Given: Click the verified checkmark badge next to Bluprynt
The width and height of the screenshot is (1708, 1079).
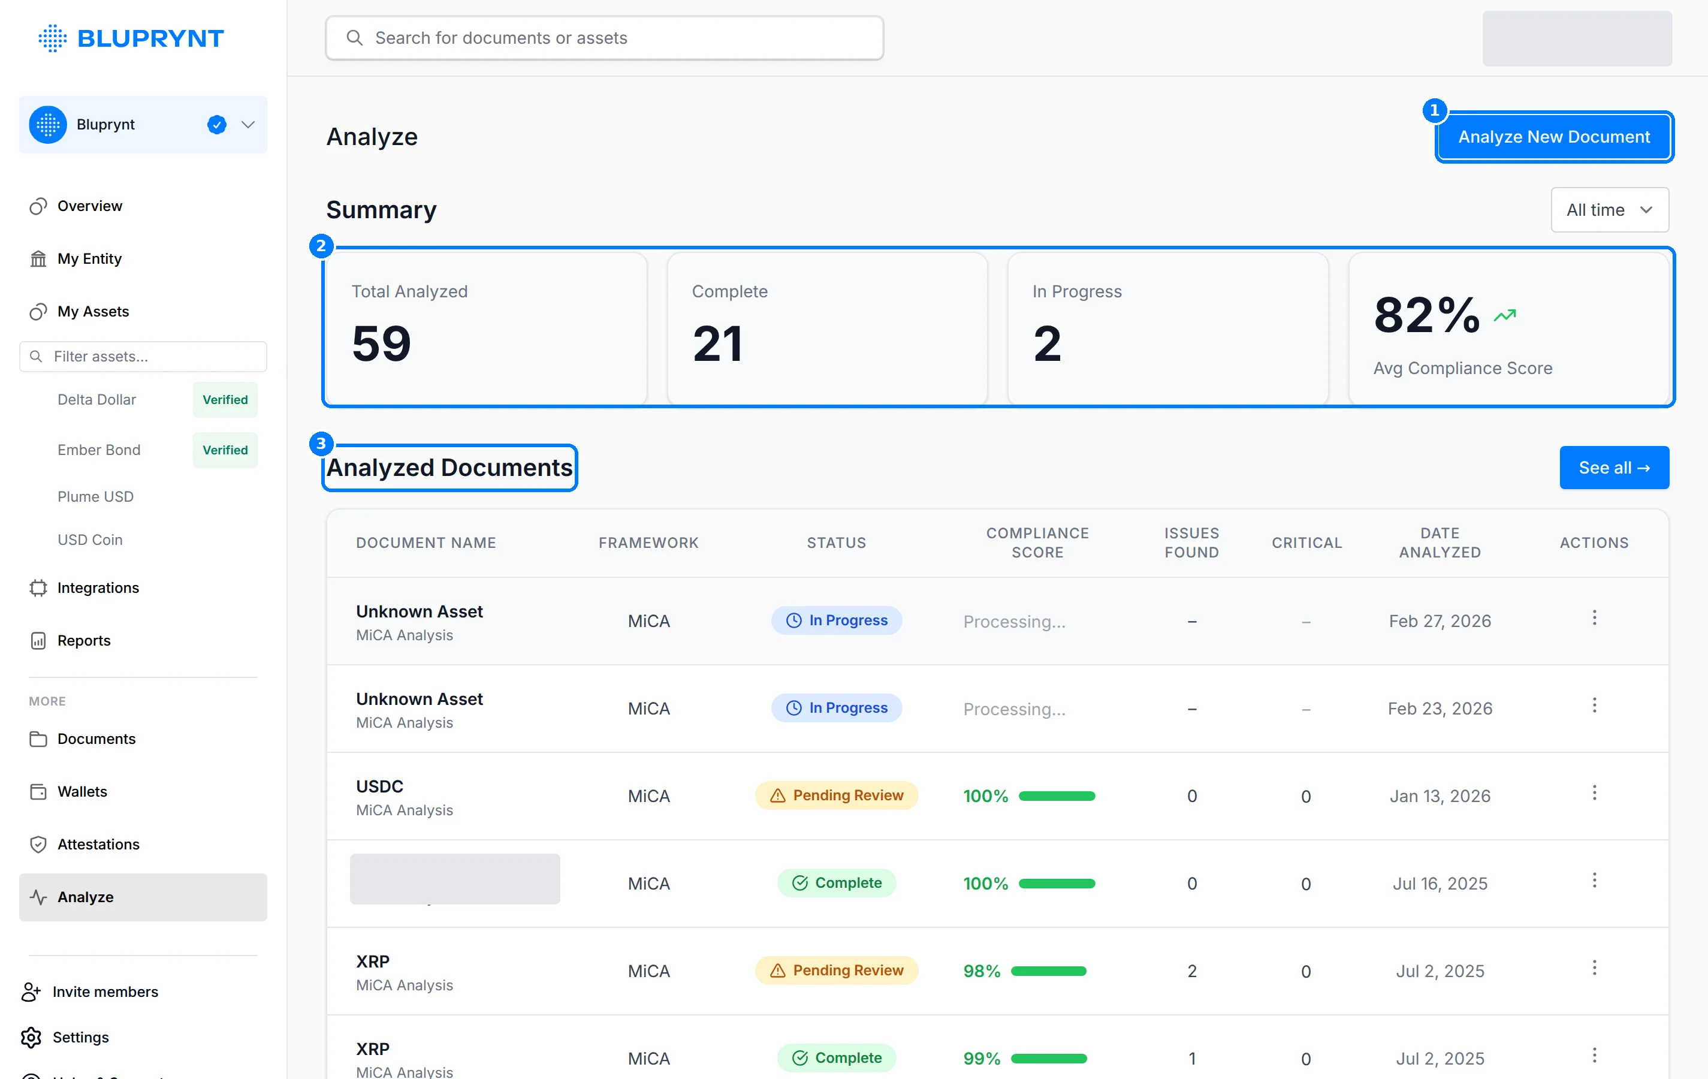Looking at the screenshot, I should (216, 125).
